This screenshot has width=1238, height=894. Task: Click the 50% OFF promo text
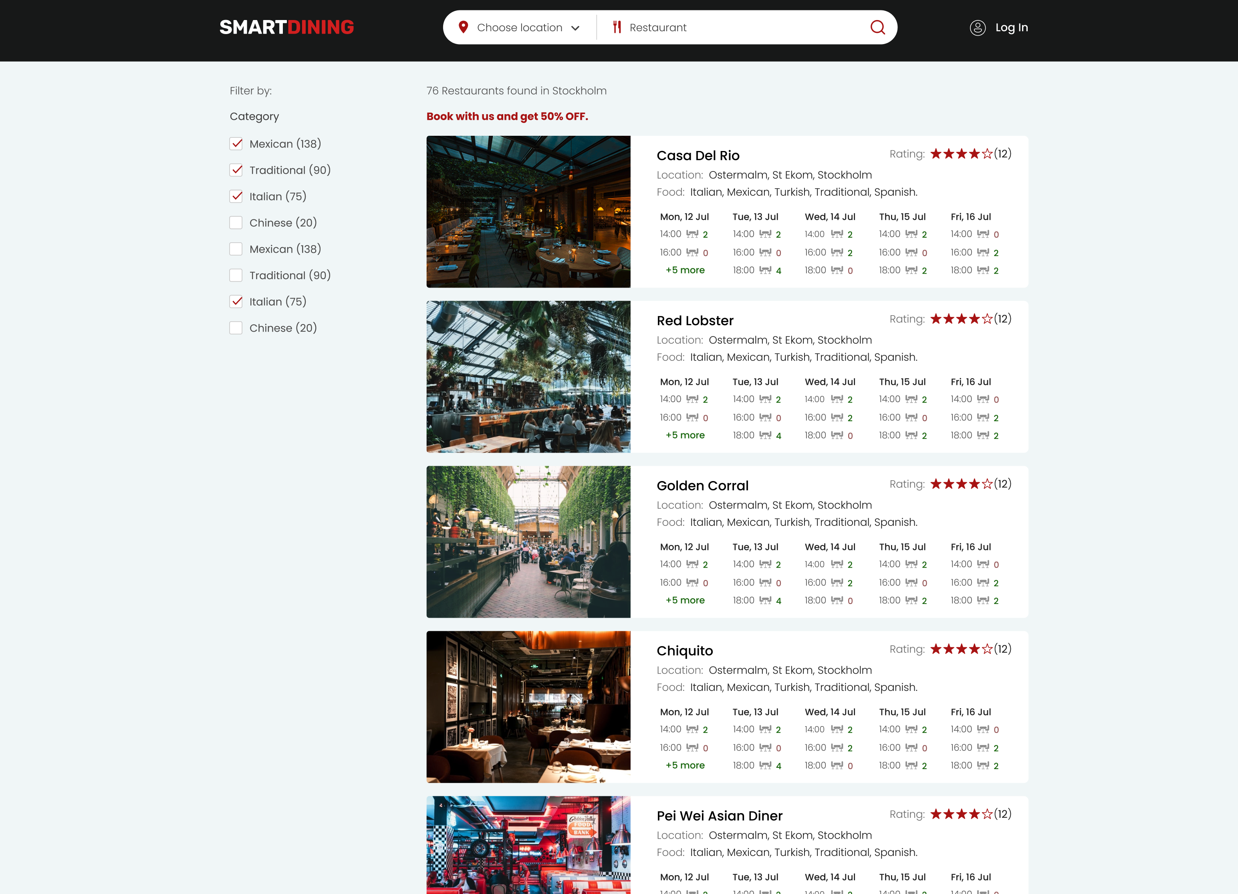(507, 116)
